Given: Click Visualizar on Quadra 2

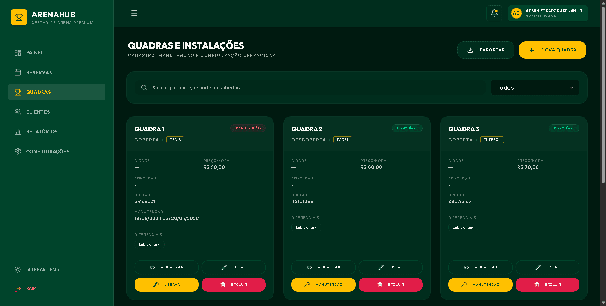Looking at the screenshot, I should [x=323, y=267].
